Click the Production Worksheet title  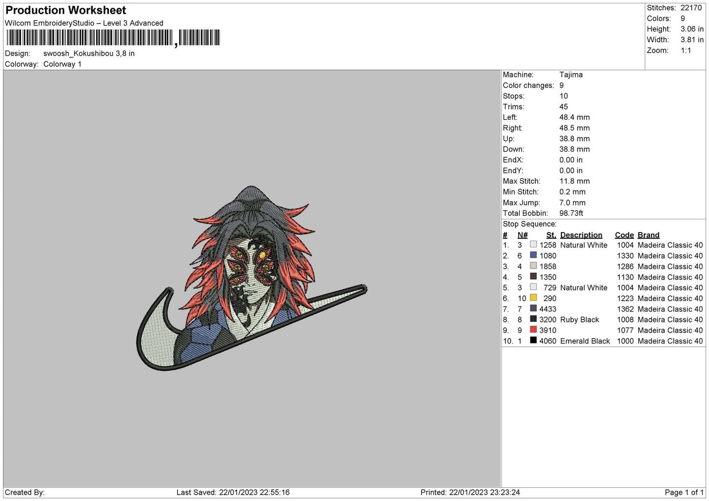click(x=66, y=10)
